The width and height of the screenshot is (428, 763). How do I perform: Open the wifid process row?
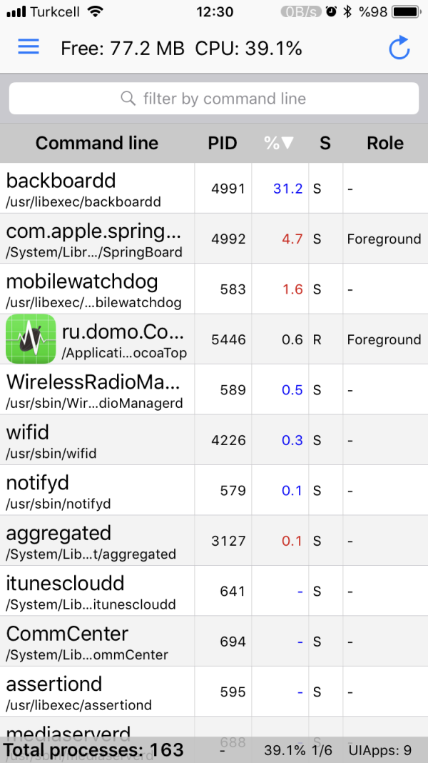pyautogui.click(x=97, y=440)
